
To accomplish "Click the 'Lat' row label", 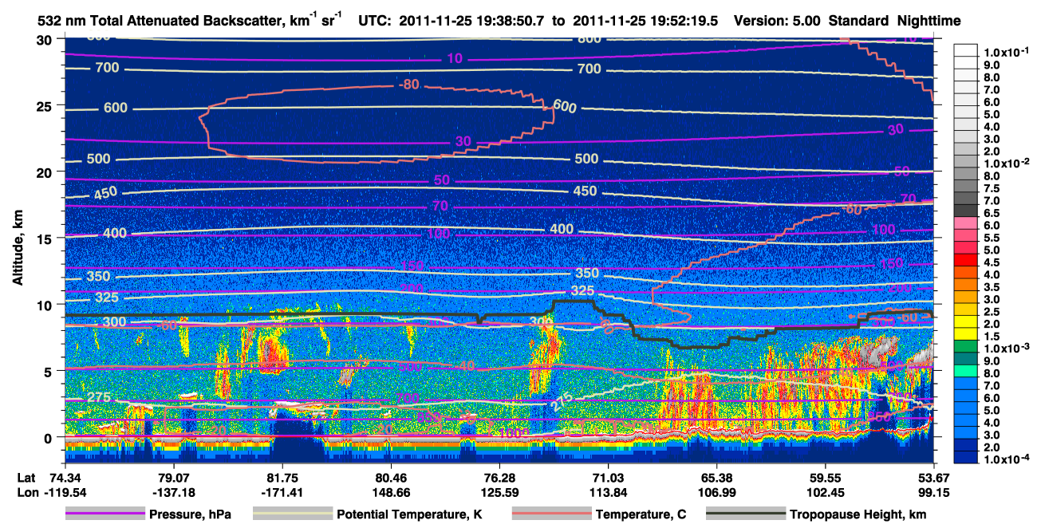I will (26, 478).
